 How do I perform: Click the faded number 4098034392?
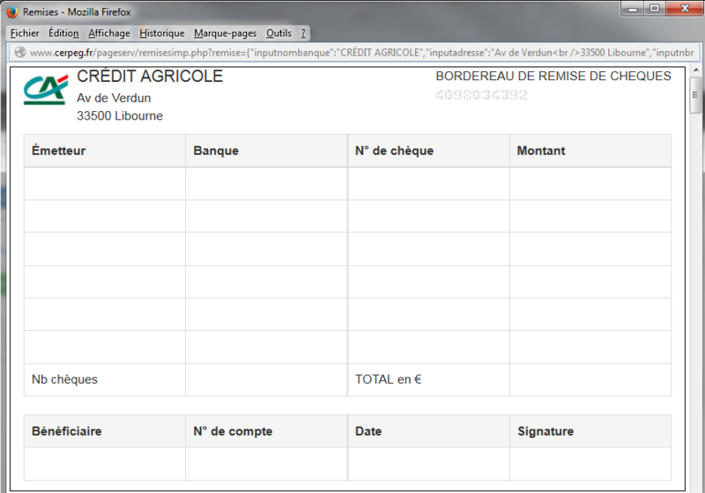coord(481,95)
